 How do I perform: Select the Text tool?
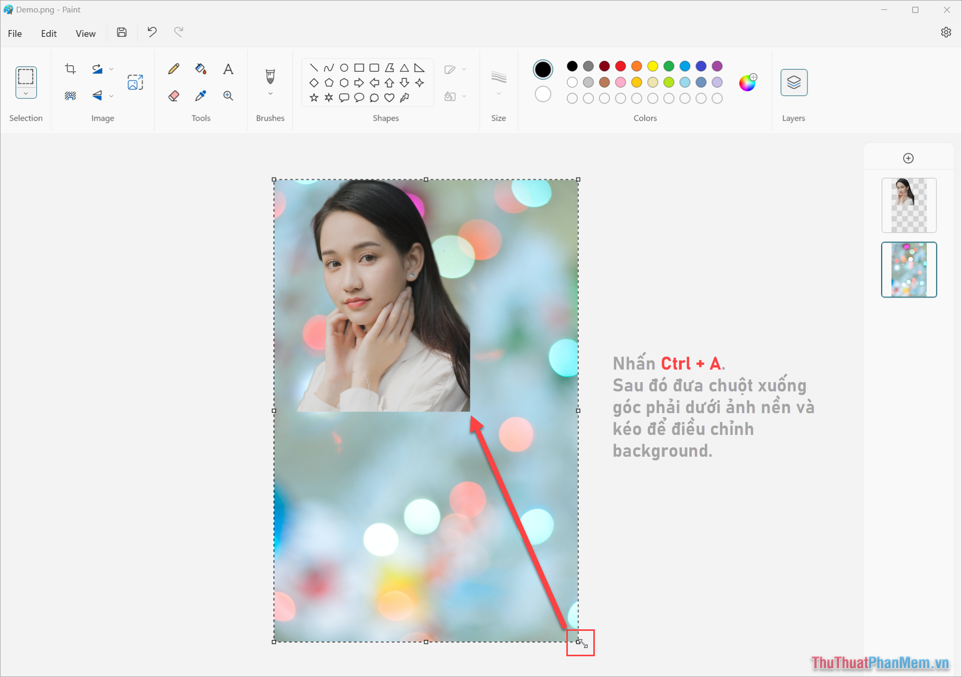tap(228, 68)
